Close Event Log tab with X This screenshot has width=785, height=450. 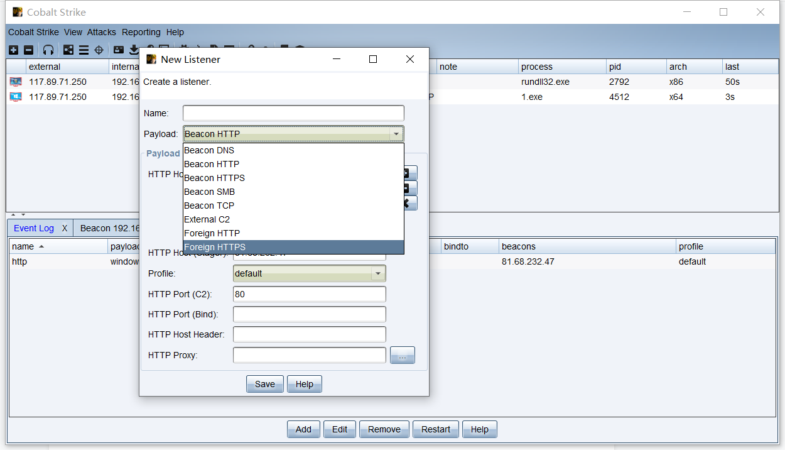coord(65,228)
